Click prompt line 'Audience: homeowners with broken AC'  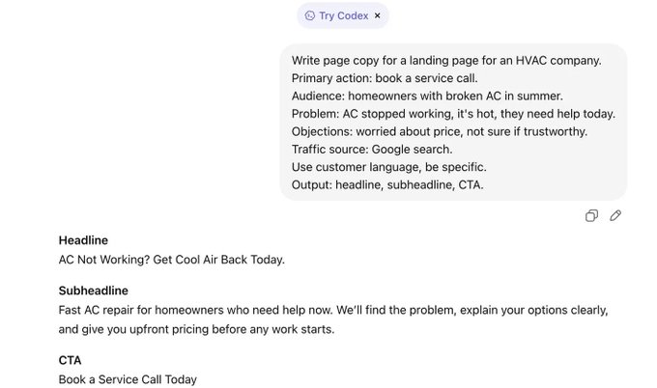click(427, 97)
